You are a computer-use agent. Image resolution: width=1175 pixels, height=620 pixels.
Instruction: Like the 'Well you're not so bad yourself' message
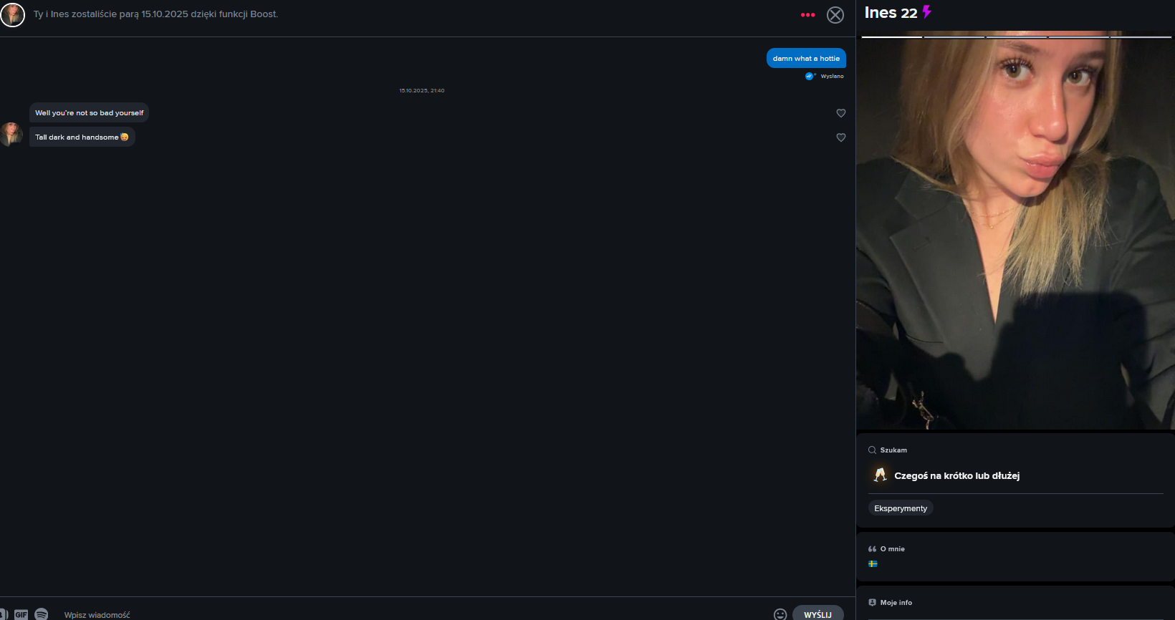pyautogui.click(x=841, y=113)
